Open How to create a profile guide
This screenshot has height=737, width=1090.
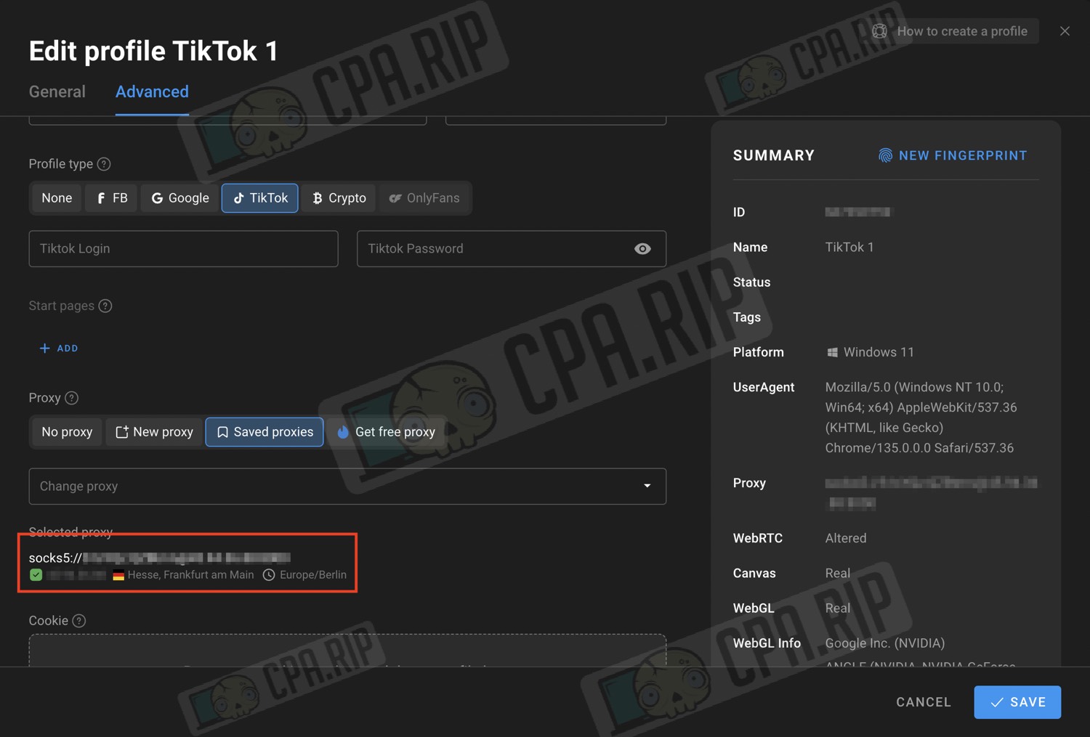[951, 31]
